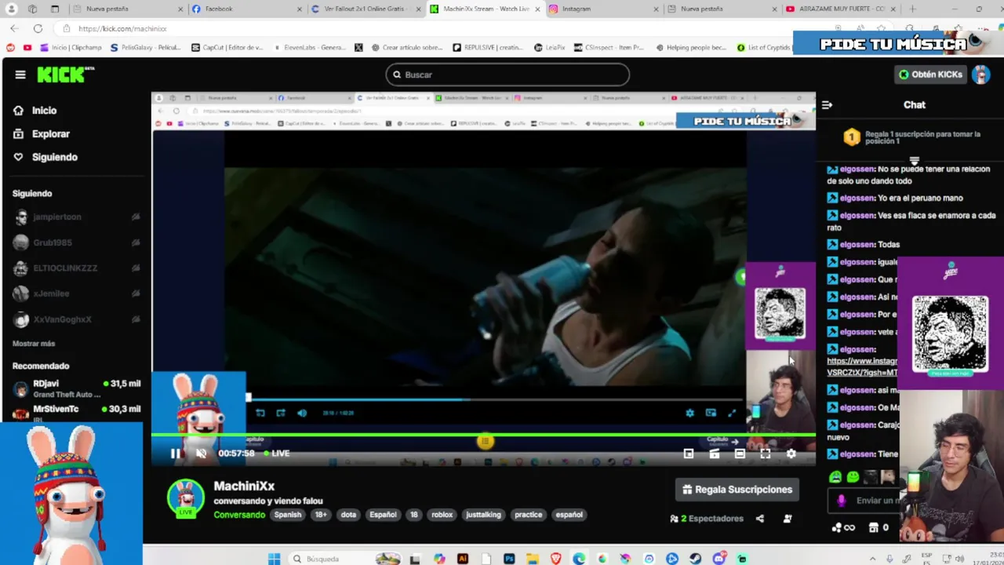The width and height of the screenshot is (1004, 565).
Task: Toggle mini player mode icon
Action: click(x=688, y=454)
